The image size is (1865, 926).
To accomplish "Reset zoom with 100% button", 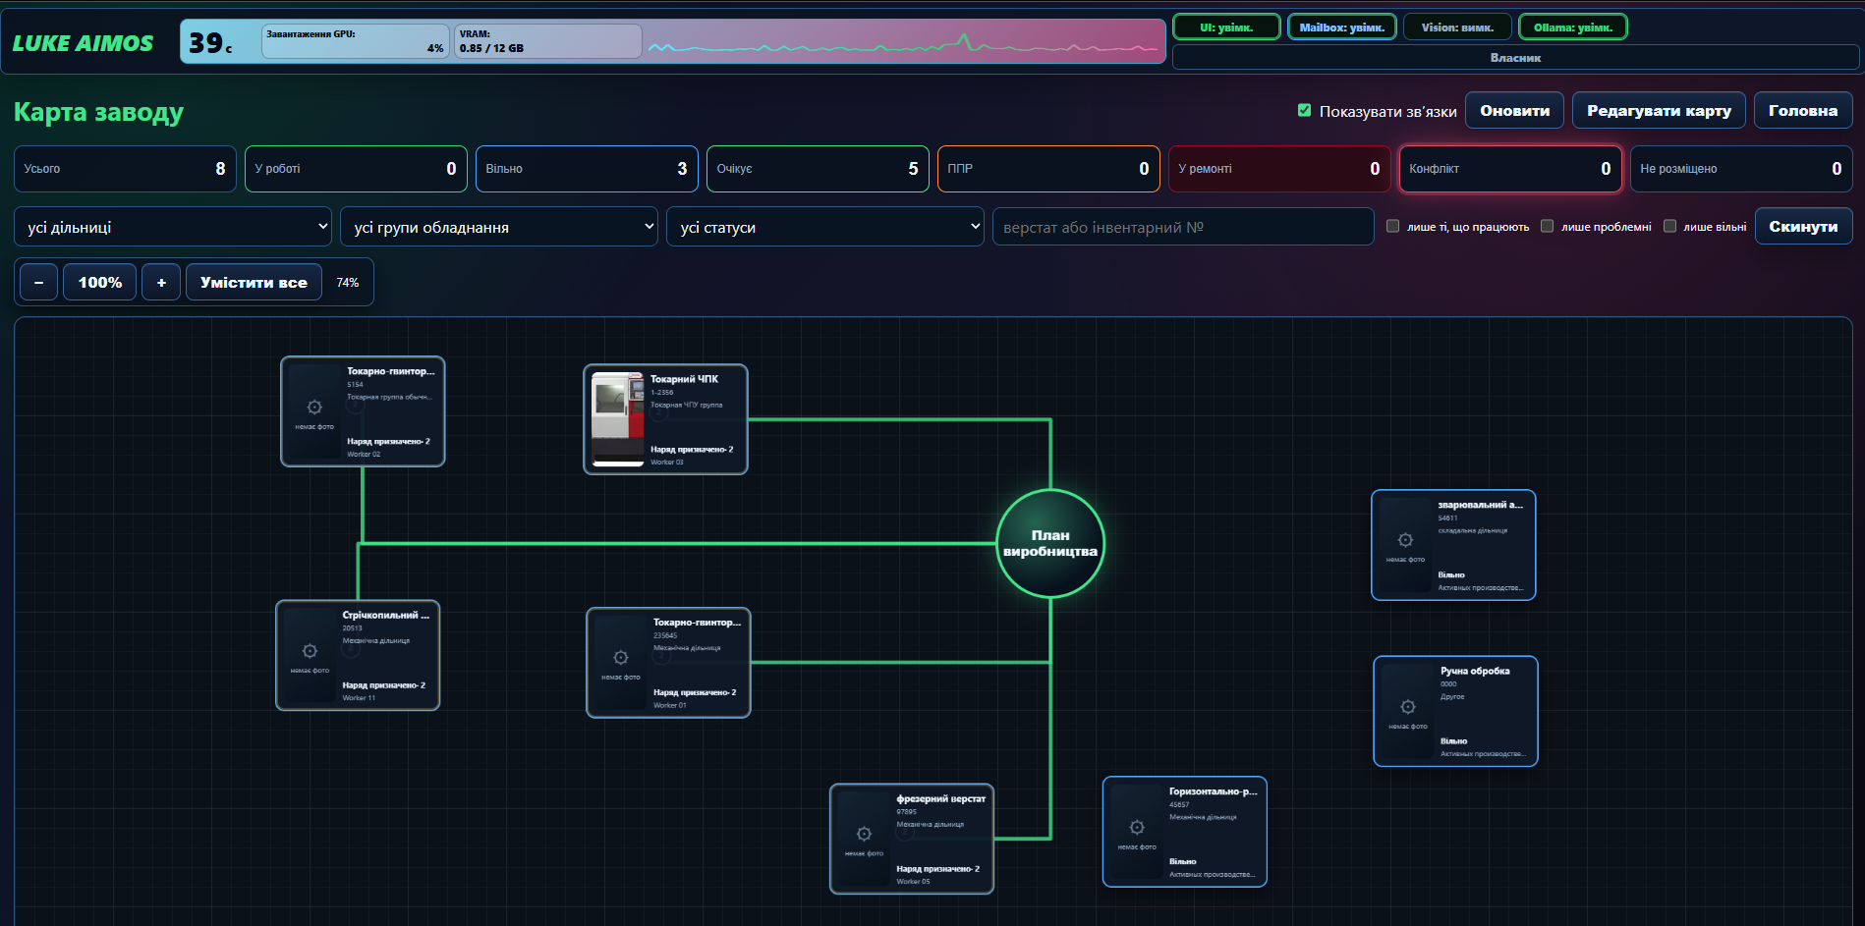I will click(100, 283).
